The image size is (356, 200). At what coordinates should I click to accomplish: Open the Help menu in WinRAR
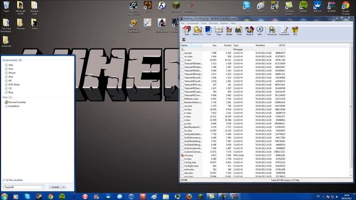(233, 23)
